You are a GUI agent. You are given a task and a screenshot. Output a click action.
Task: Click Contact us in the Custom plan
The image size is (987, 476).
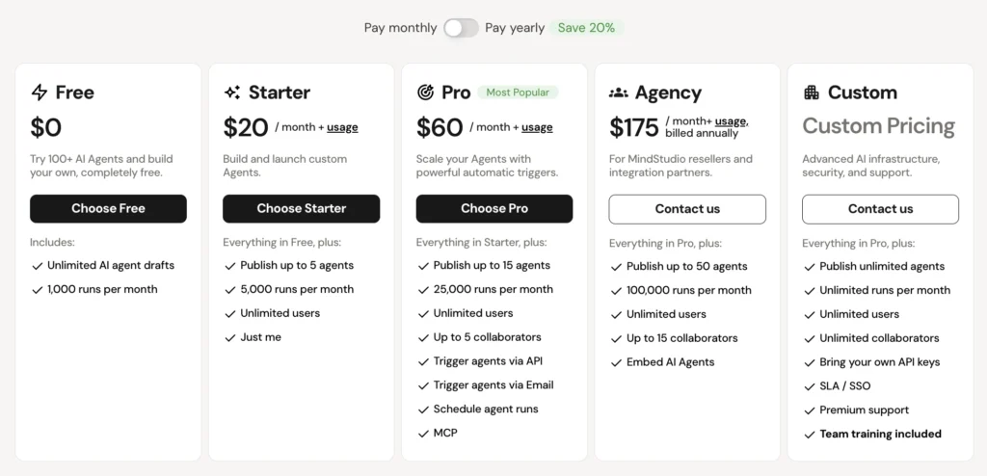click(x=880, y=209)
